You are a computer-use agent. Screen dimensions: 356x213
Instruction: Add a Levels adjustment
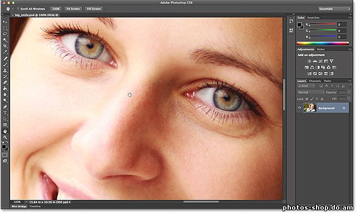(315, 61)
